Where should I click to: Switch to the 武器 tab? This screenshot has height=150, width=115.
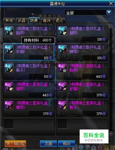(22, 20)
